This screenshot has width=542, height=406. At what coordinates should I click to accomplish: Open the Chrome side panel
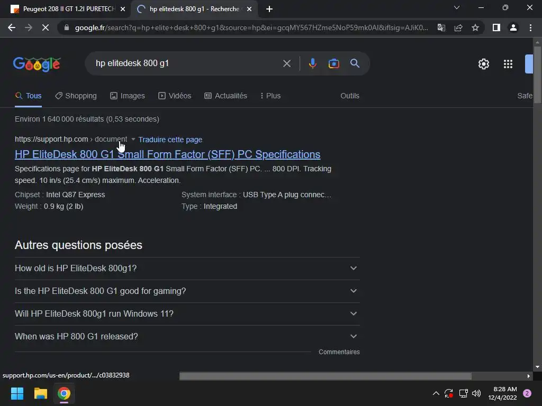(496, 27)
